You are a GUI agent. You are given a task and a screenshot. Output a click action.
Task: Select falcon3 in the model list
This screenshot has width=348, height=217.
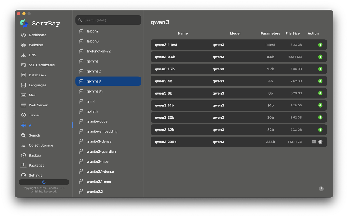[x=108, y=41]
